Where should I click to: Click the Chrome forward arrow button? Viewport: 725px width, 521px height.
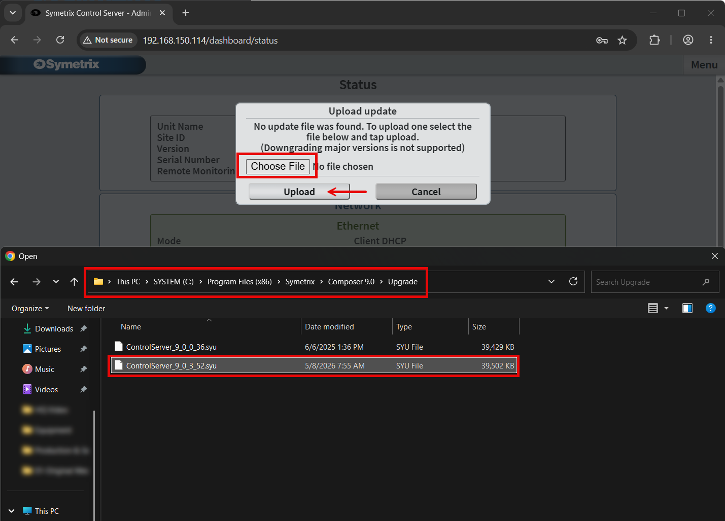pos(37,40)
